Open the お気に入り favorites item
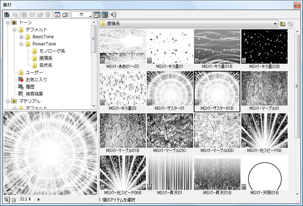303x206 pixels. [x=37, y=79]
